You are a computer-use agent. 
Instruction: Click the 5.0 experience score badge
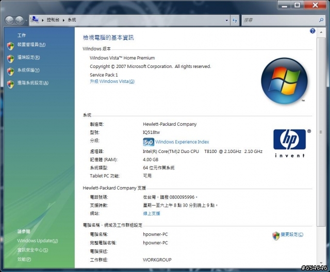[148, 142]
